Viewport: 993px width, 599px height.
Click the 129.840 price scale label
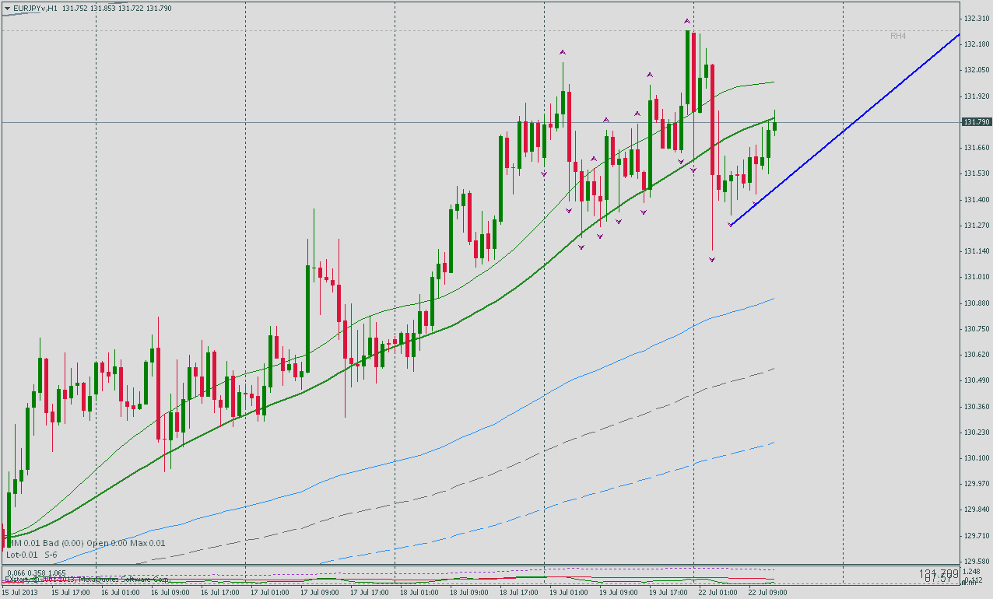pos(976,510)
